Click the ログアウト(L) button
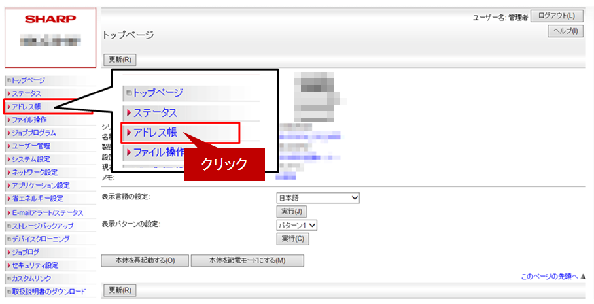 point(557,16)
